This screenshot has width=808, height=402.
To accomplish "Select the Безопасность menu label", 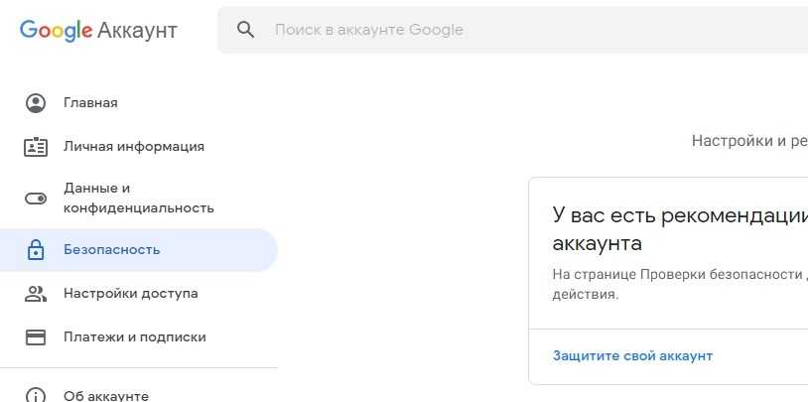I will pos(111,250).
